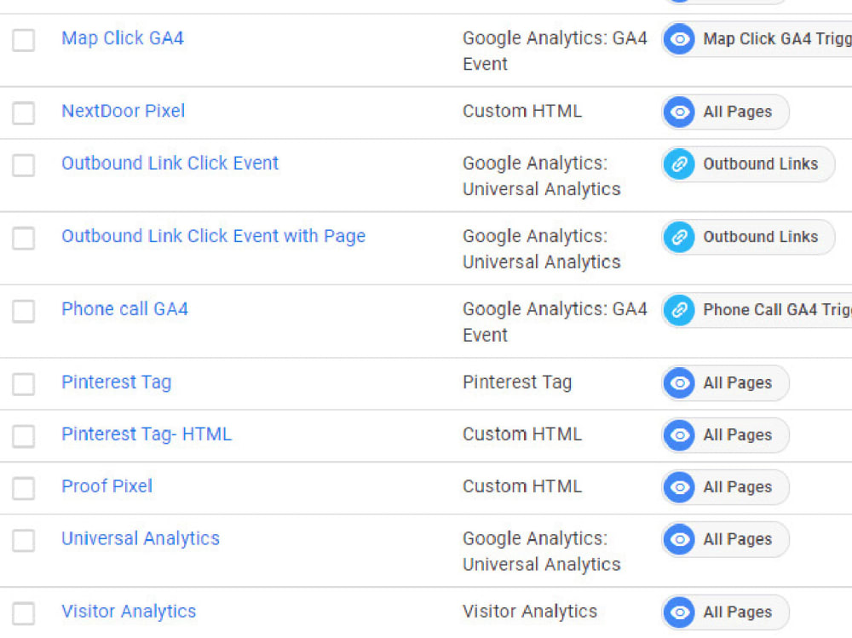Click the eye icon on Universal Analytics' All Pages badge

click(679, 539)
